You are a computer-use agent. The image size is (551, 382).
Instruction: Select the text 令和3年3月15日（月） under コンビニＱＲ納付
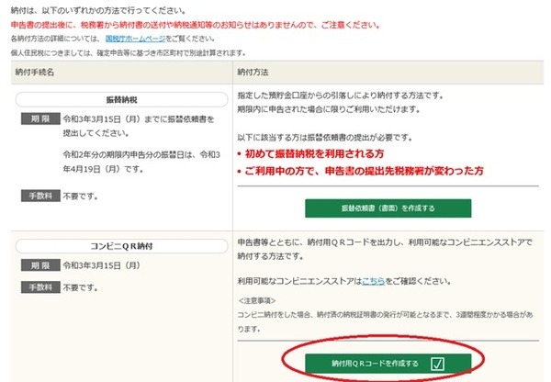tap(102, 265)
